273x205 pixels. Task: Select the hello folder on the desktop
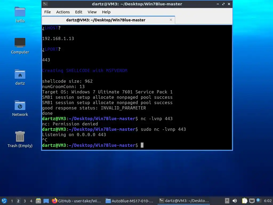coord(20,15)
